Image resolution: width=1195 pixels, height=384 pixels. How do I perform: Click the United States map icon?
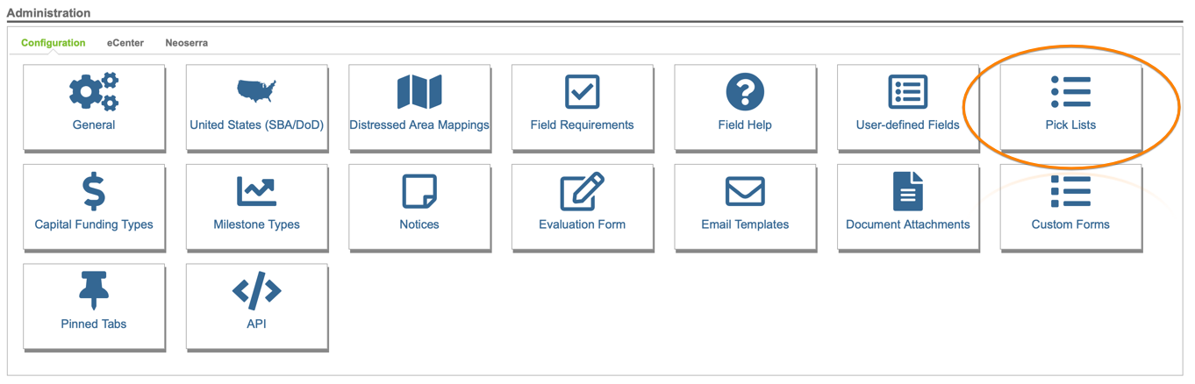point(256,91)
